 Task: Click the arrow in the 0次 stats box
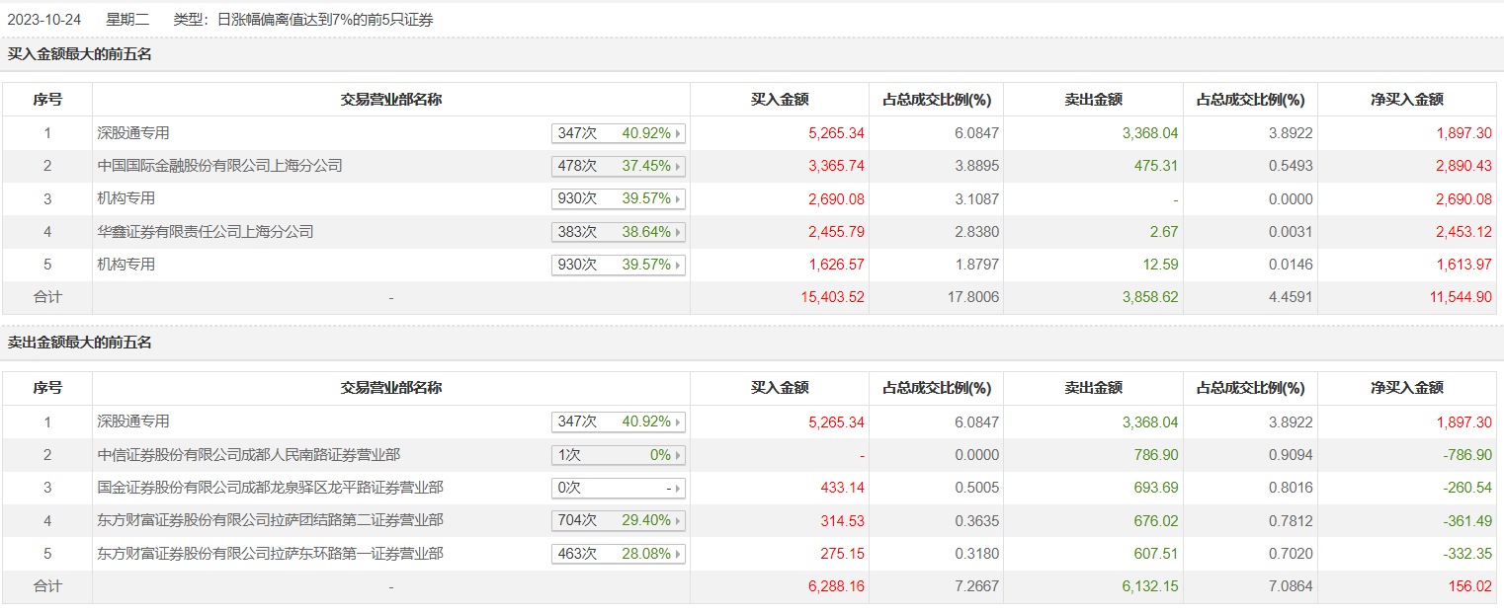pyautogui.click(x=678, y=488)
